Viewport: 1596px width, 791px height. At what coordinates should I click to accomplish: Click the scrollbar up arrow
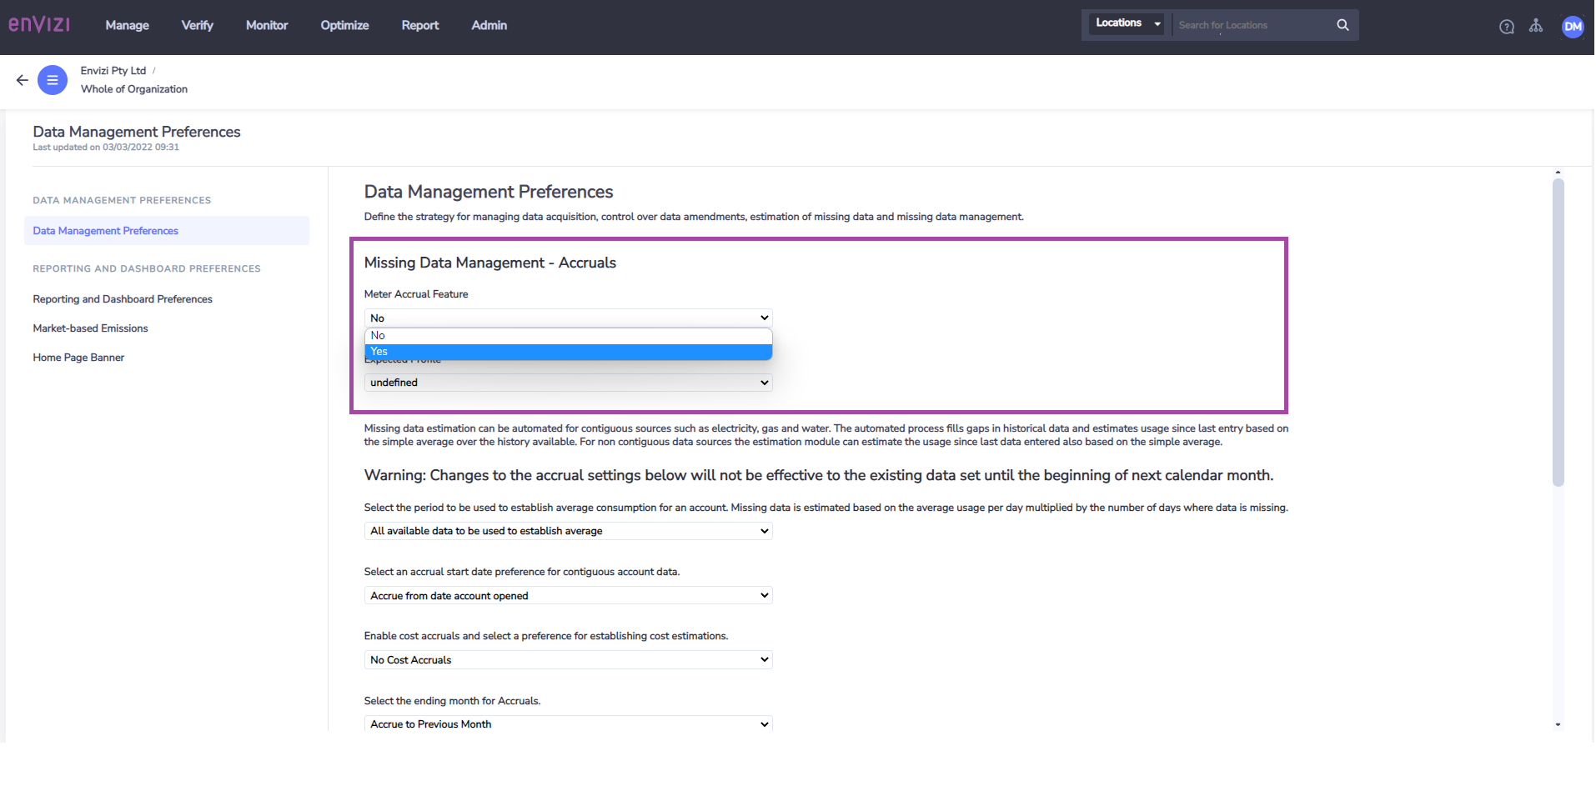coord(1558,173)
